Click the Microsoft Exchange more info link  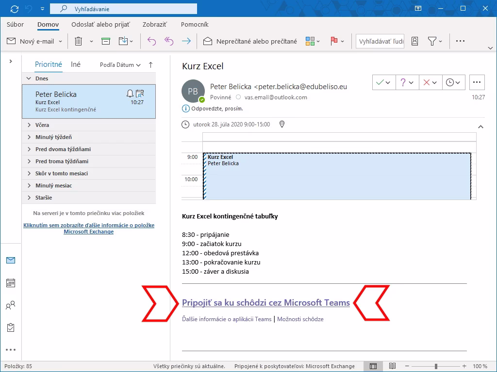tap(89, 229)
